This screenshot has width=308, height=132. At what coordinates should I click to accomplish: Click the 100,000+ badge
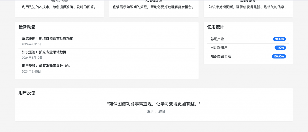(x=279, y=56)
